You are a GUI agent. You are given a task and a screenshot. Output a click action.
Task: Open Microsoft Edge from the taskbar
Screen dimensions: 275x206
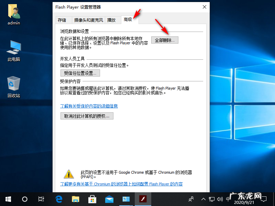pos(58,199)
